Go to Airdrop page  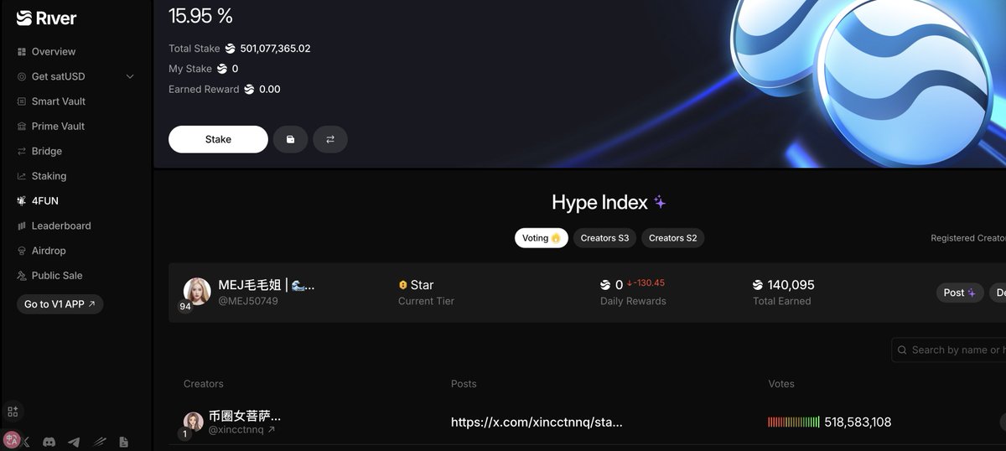coord(49,251)
